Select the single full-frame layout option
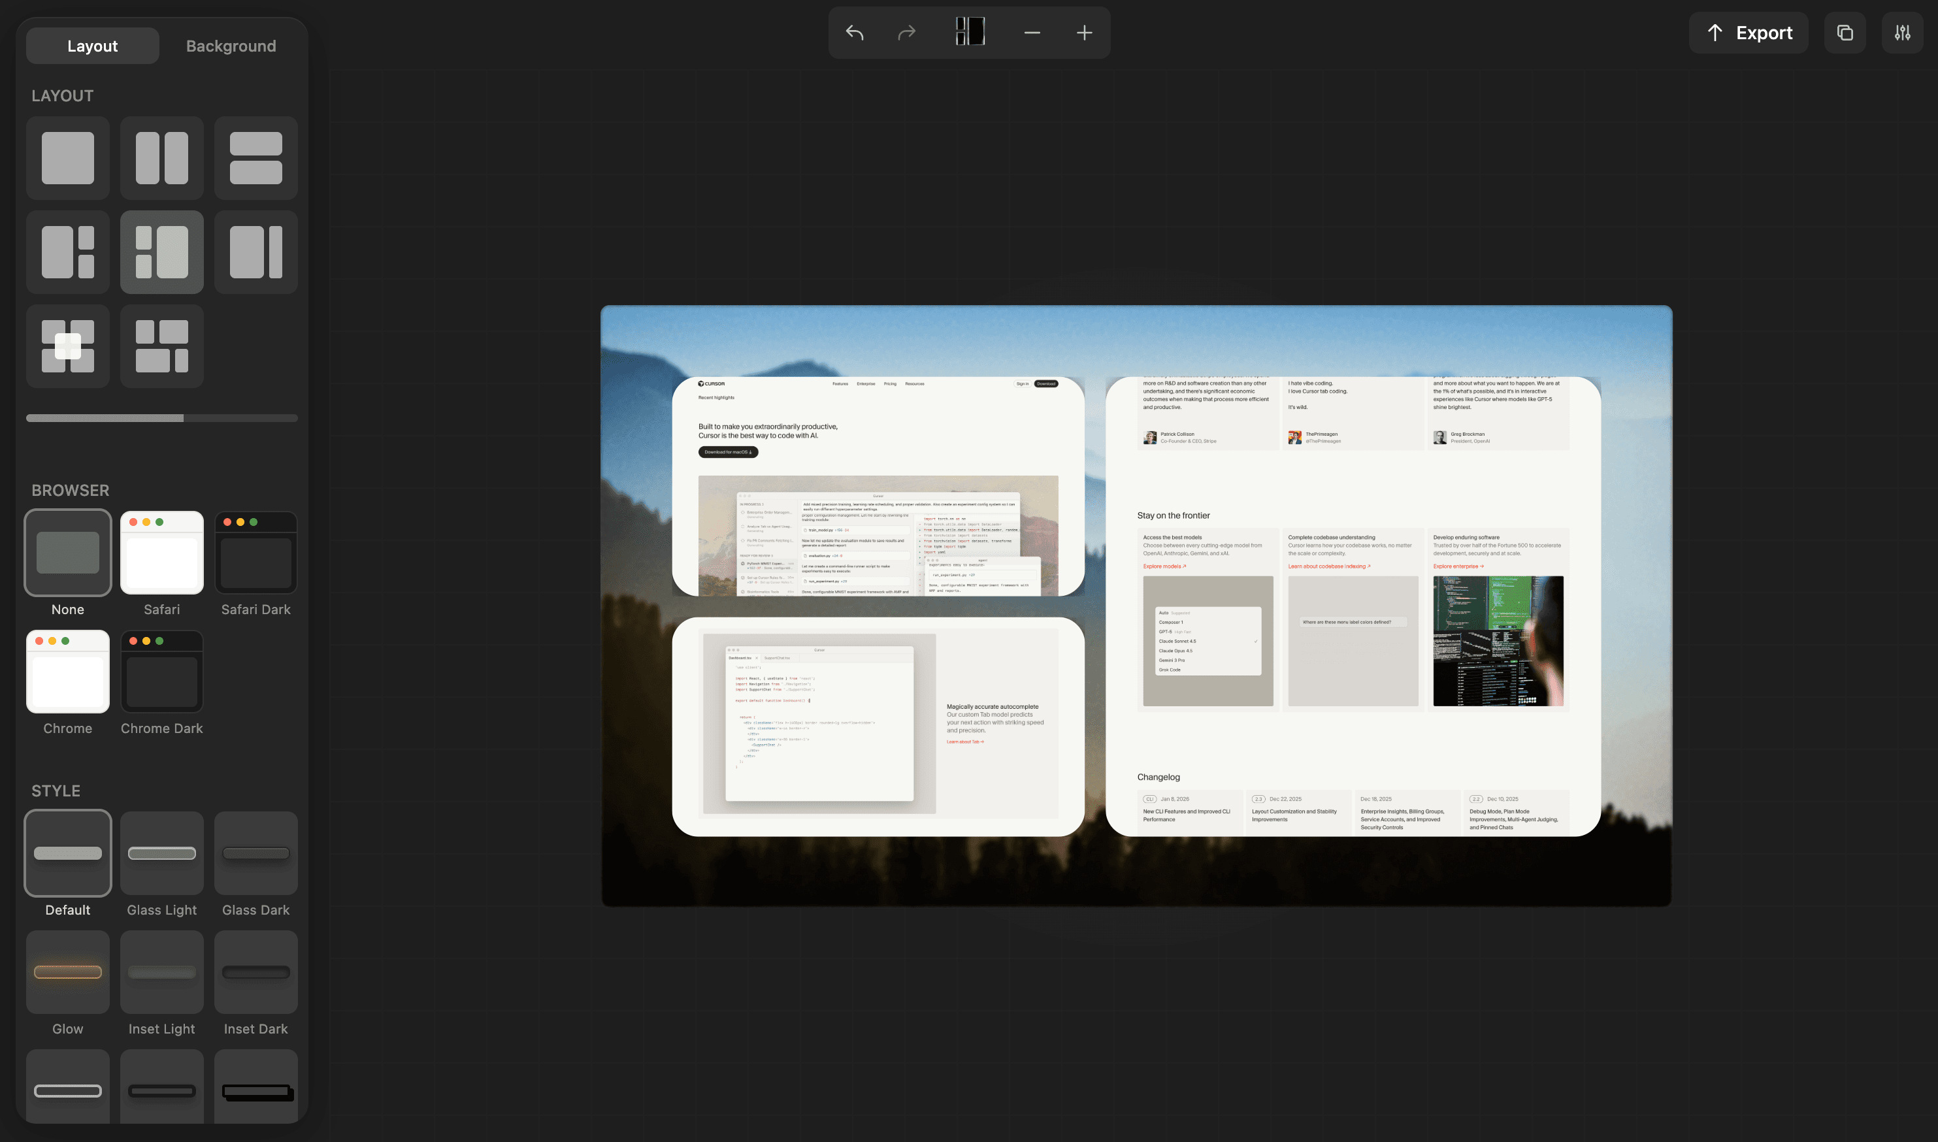The image size is (1938, 1142). (x=67, y=157)
